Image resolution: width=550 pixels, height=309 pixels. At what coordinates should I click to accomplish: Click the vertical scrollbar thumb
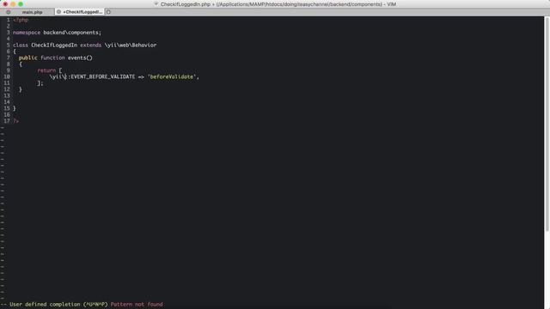(x=547, y=124)
